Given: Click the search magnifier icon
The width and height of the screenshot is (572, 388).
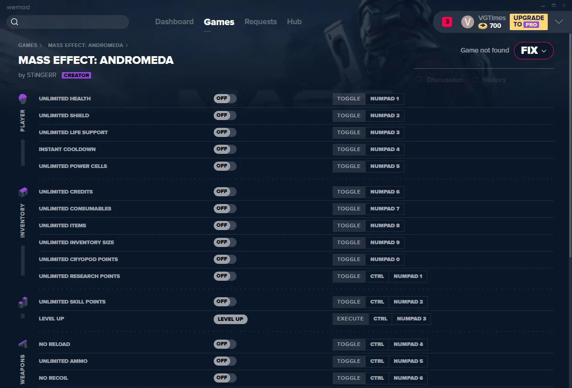Looking at the screenshot, I should pos(15,22).
